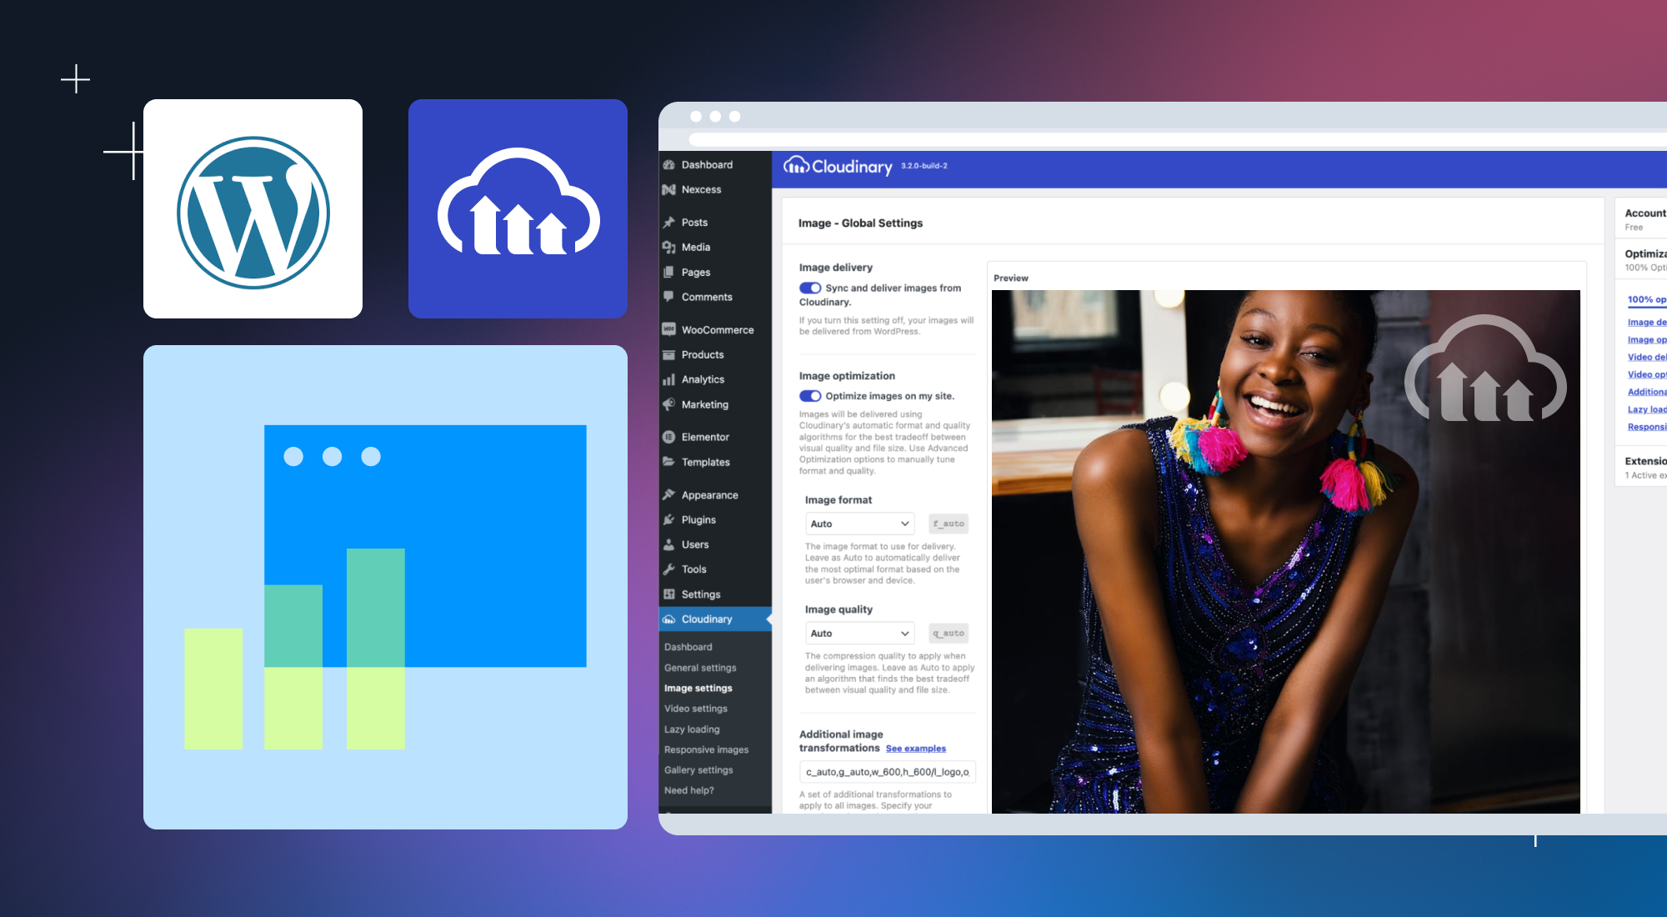The image size is (1667, 917).
Task: Open the Image quality dropdown
Action: point(859,633)
